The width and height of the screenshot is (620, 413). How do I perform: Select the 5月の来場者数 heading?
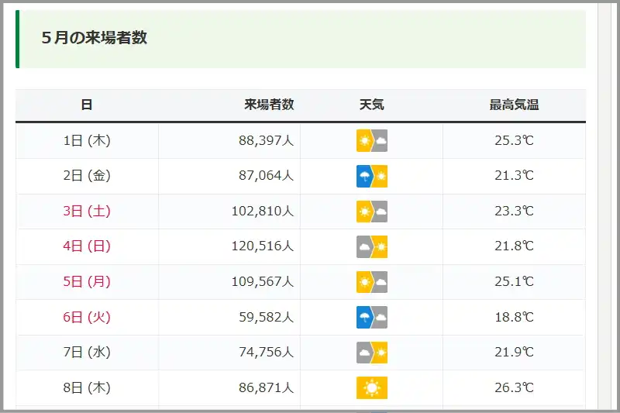(x=94, y=38)
